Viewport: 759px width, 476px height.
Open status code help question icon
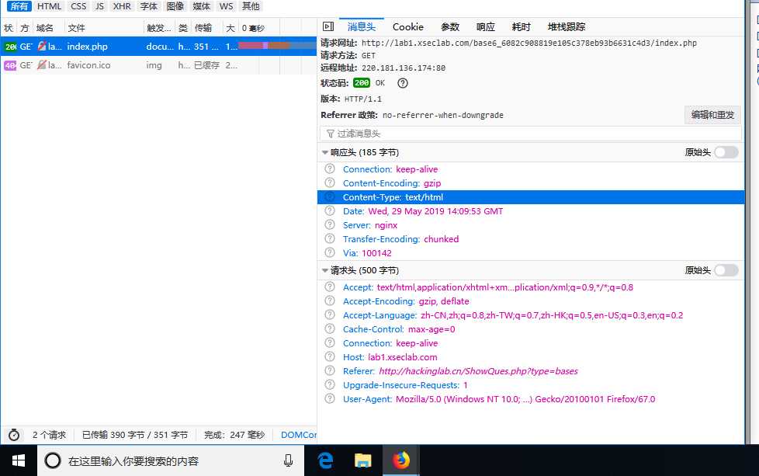click(x=402, y=83)
